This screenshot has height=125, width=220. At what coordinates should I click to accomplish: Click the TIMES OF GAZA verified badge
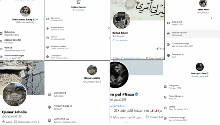(85, 7)
